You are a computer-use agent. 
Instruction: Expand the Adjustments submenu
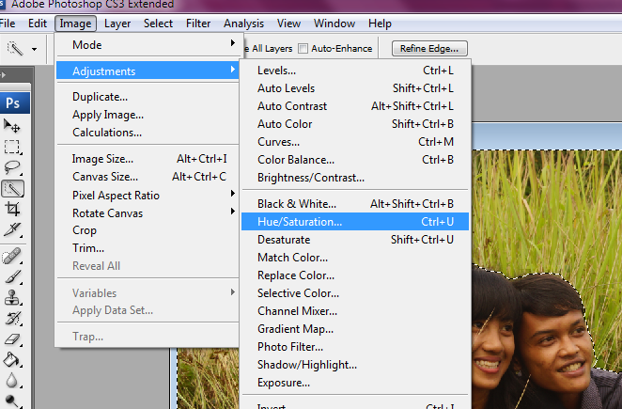point(148,71)
